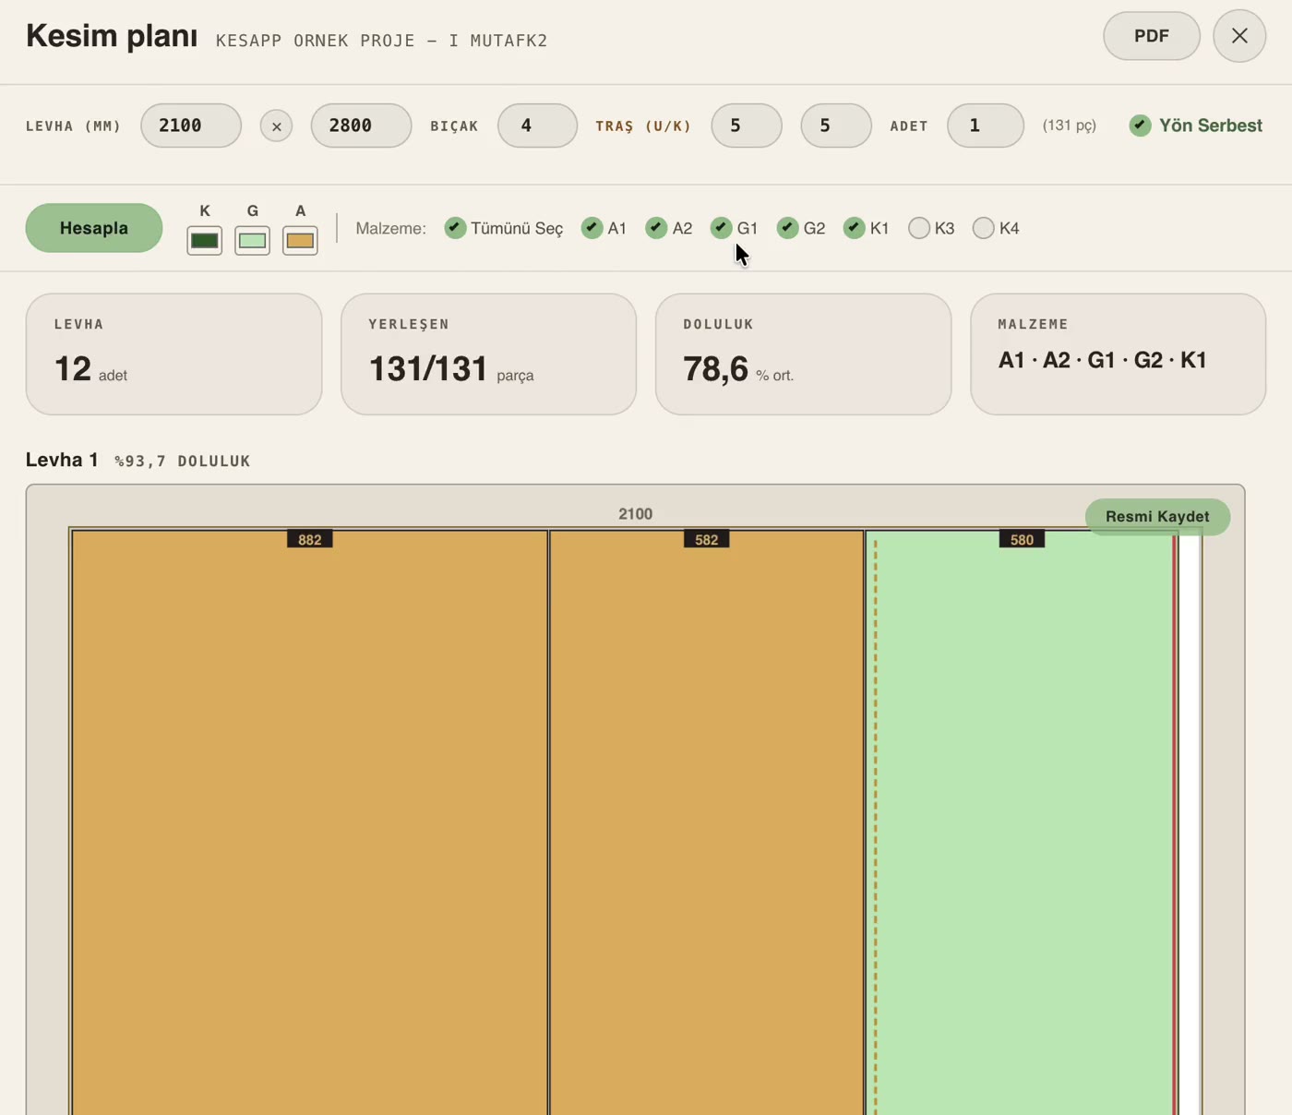The image size is (1292, 1115).
Task: Click the (131 pç) count text
Action: click(x=1070, y=126)
